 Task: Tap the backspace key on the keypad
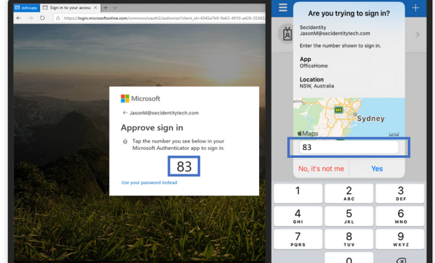[401, 260]
